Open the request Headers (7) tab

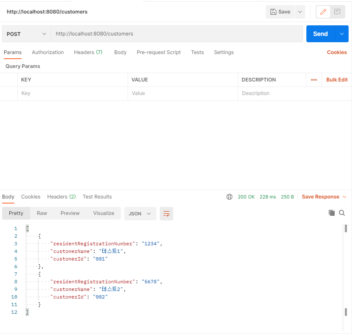click(x=88, y=52)
